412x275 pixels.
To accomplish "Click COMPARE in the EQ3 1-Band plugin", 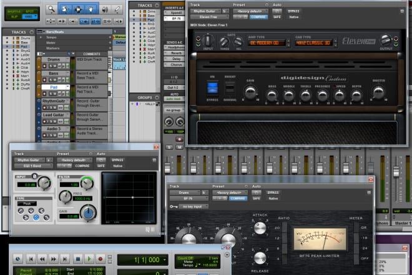I will point(82,166).
